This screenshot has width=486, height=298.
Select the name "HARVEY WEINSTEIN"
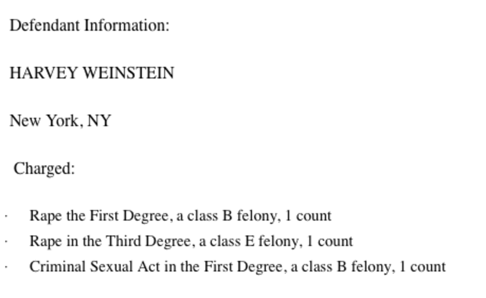(x=92, y=73)
